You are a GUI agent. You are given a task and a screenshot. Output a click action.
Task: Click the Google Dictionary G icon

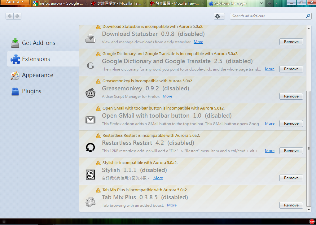90,65
